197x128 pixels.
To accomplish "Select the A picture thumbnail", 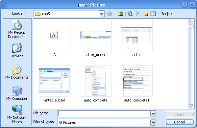I will tap(55, 35).
